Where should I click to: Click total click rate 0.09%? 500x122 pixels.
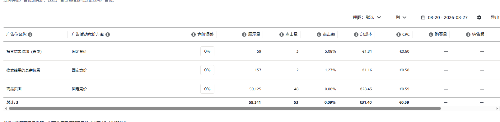pos(330,102)
